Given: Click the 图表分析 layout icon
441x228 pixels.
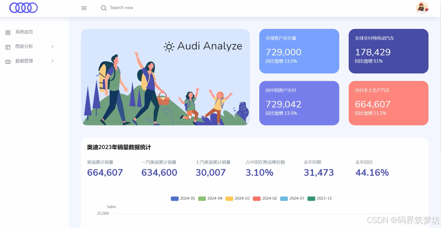Looking at the screenshot, I should coord(8,47).
